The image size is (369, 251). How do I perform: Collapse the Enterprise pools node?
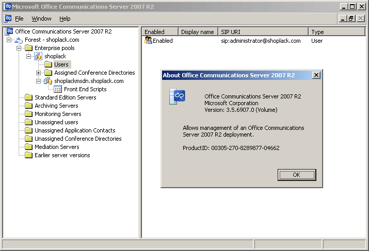[x=19, y=48]
